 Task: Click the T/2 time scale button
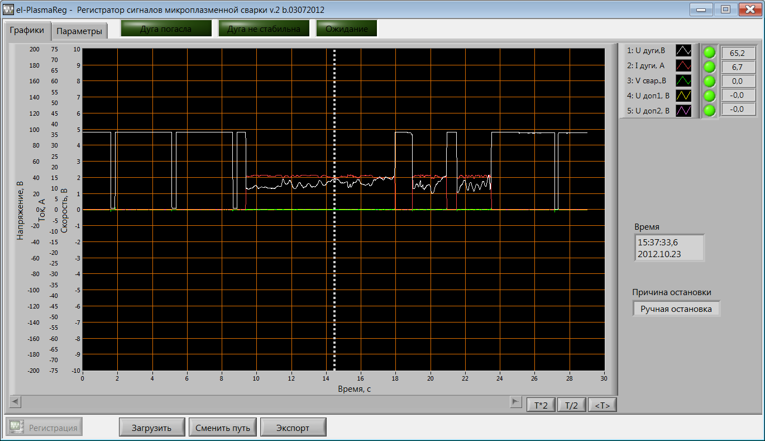(x=571, y=405)
